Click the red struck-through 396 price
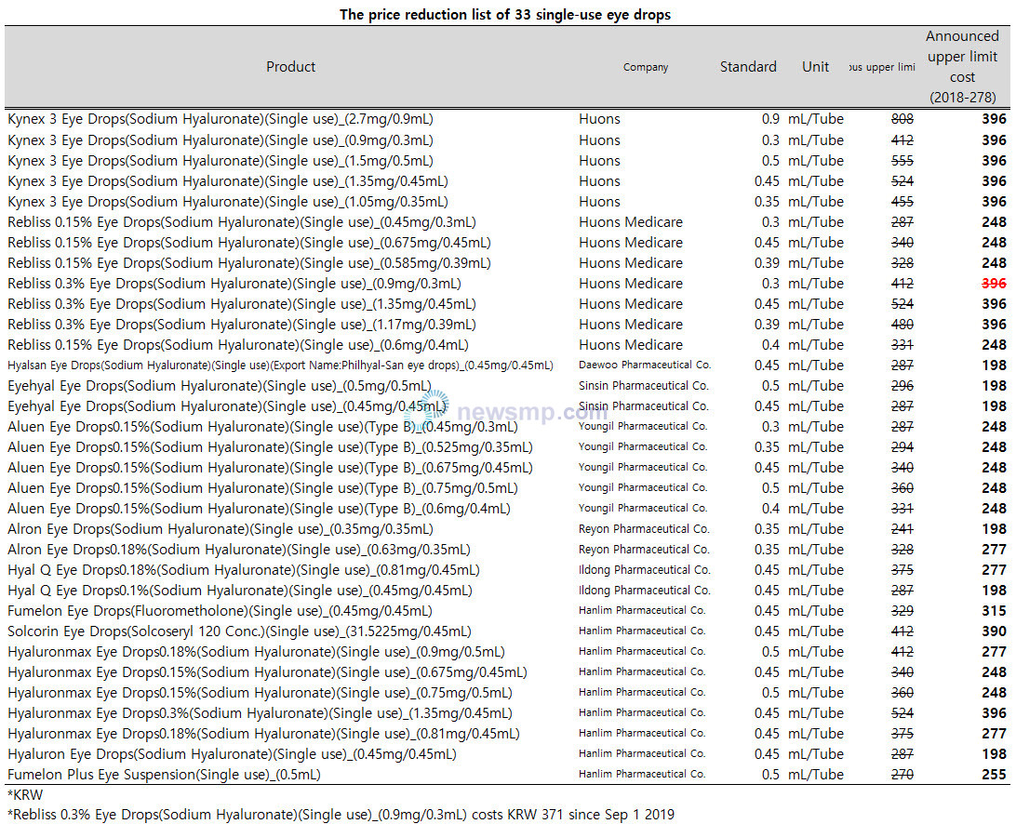Image resolution: width=1016 pixels, height=824 pixels. pyautogui.click(x=994, y=284)
